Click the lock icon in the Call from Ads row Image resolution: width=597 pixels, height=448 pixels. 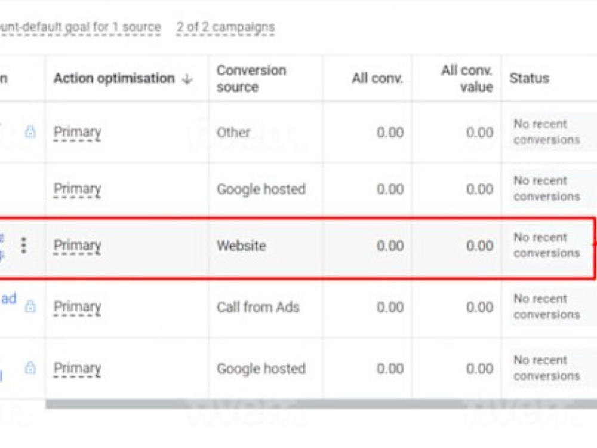pos(30,306)
